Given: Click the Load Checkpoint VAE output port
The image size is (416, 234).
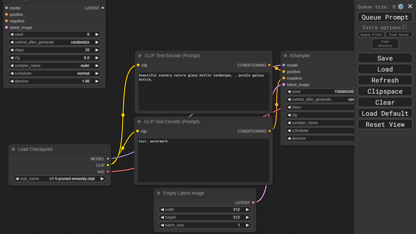Looking at the screenshot, I should click(108, 172).
